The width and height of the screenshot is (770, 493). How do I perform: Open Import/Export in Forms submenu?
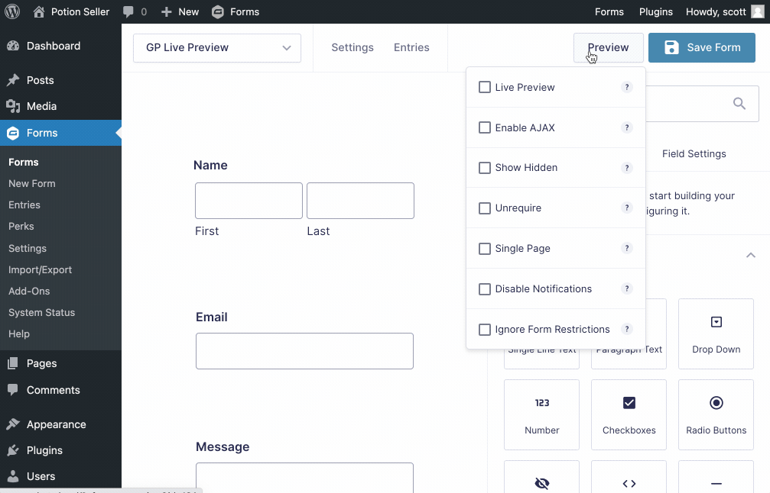(41, 269)
